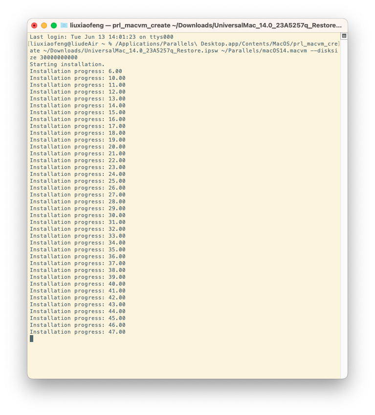The height and width of the screenshot is (415, 375).
Task: Click the split pane icon above scrollbar
Action: [344, 36]
